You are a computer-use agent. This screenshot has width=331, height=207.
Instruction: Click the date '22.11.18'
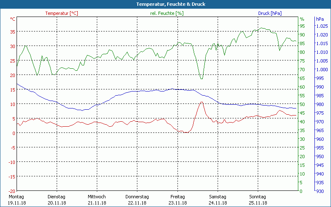(x=137, y=203)
